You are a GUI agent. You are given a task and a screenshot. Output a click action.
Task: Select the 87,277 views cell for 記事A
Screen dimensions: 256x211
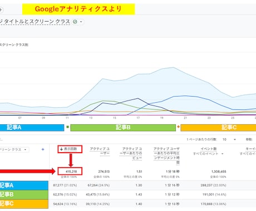(65, 185)
